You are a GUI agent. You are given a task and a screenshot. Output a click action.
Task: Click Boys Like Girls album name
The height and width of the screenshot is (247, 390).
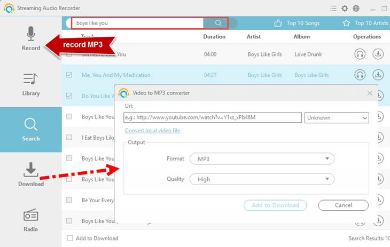click(311, 75)
